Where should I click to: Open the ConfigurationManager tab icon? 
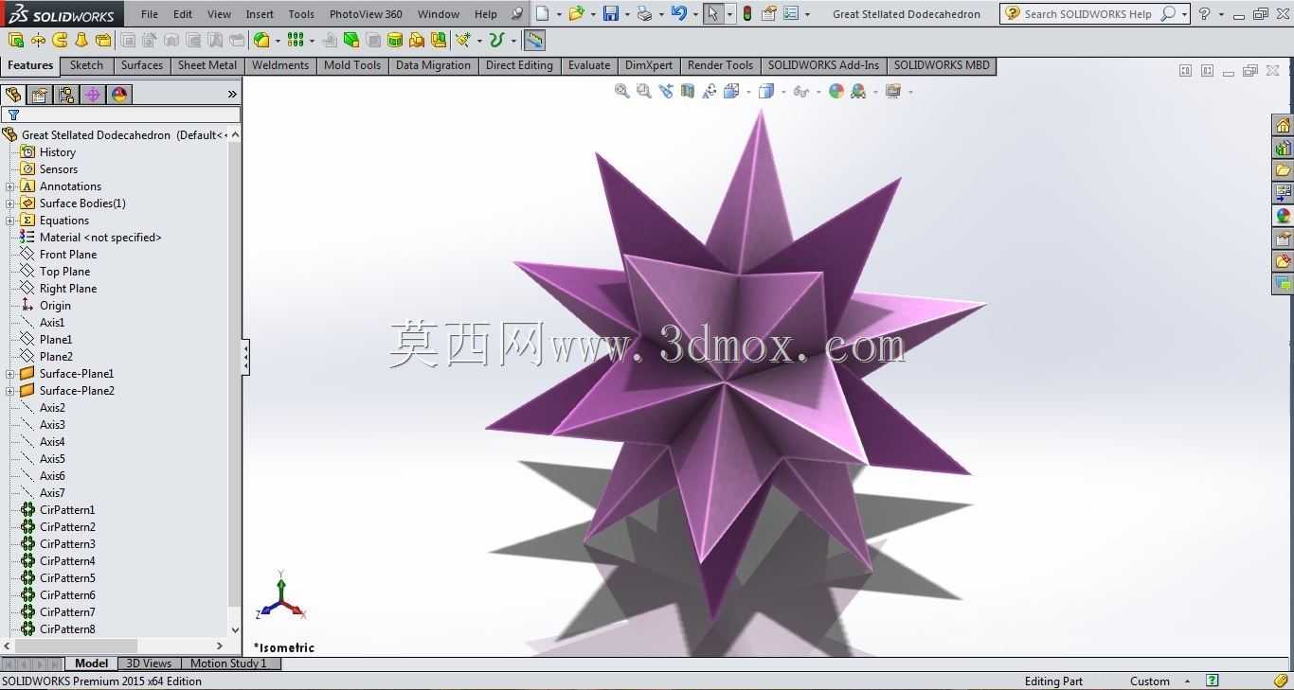[66, 95]
